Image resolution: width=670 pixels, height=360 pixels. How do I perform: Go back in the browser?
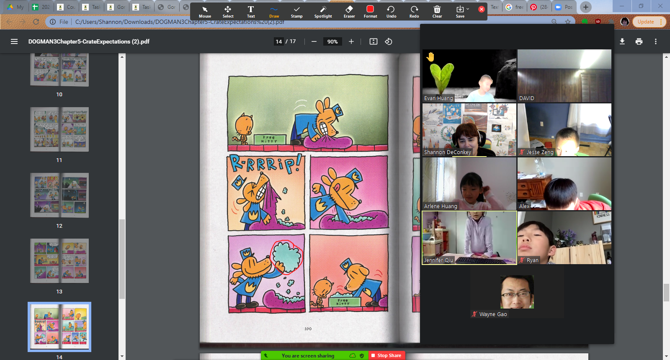[9, 22]
